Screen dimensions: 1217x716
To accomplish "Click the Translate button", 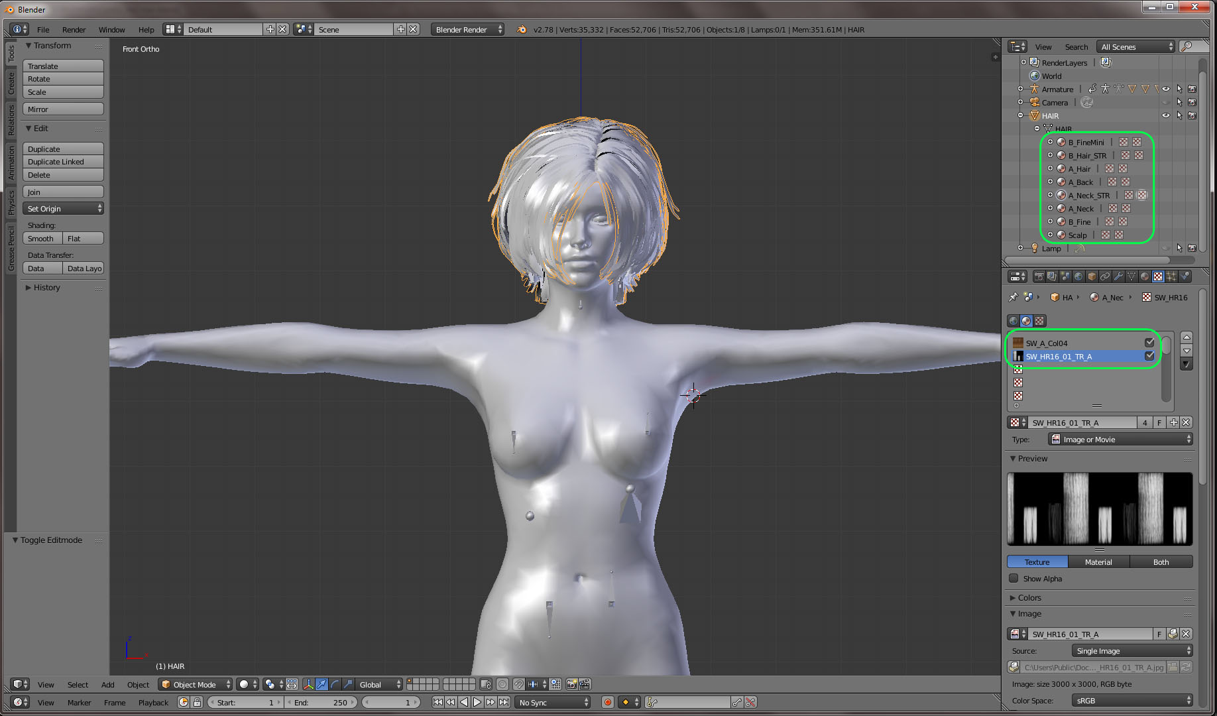I will point(63,66).
